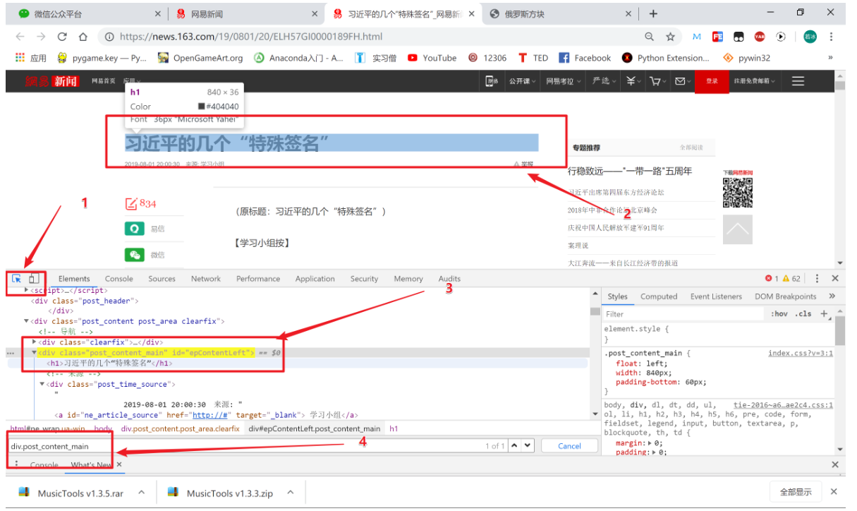The image size is (857, 511).
Task: Collapse the post_content_main div node
Action: (35, 352)
